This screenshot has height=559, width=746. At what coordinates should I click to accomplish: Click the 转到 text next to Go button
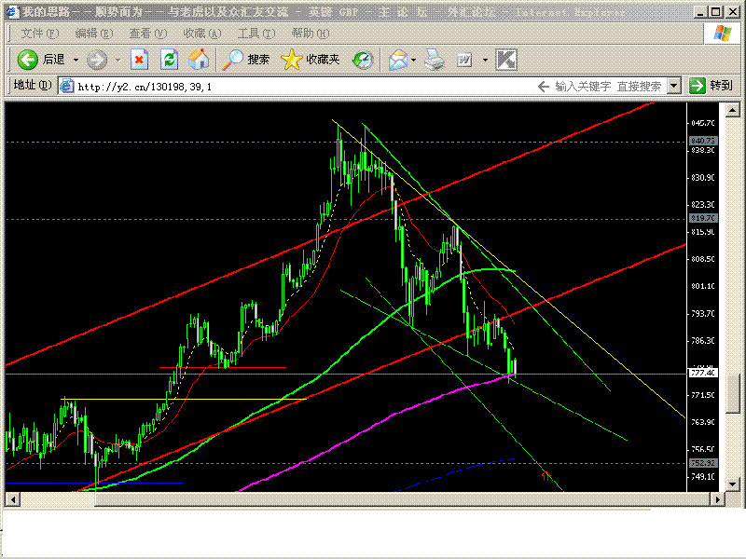coord(721,86)
